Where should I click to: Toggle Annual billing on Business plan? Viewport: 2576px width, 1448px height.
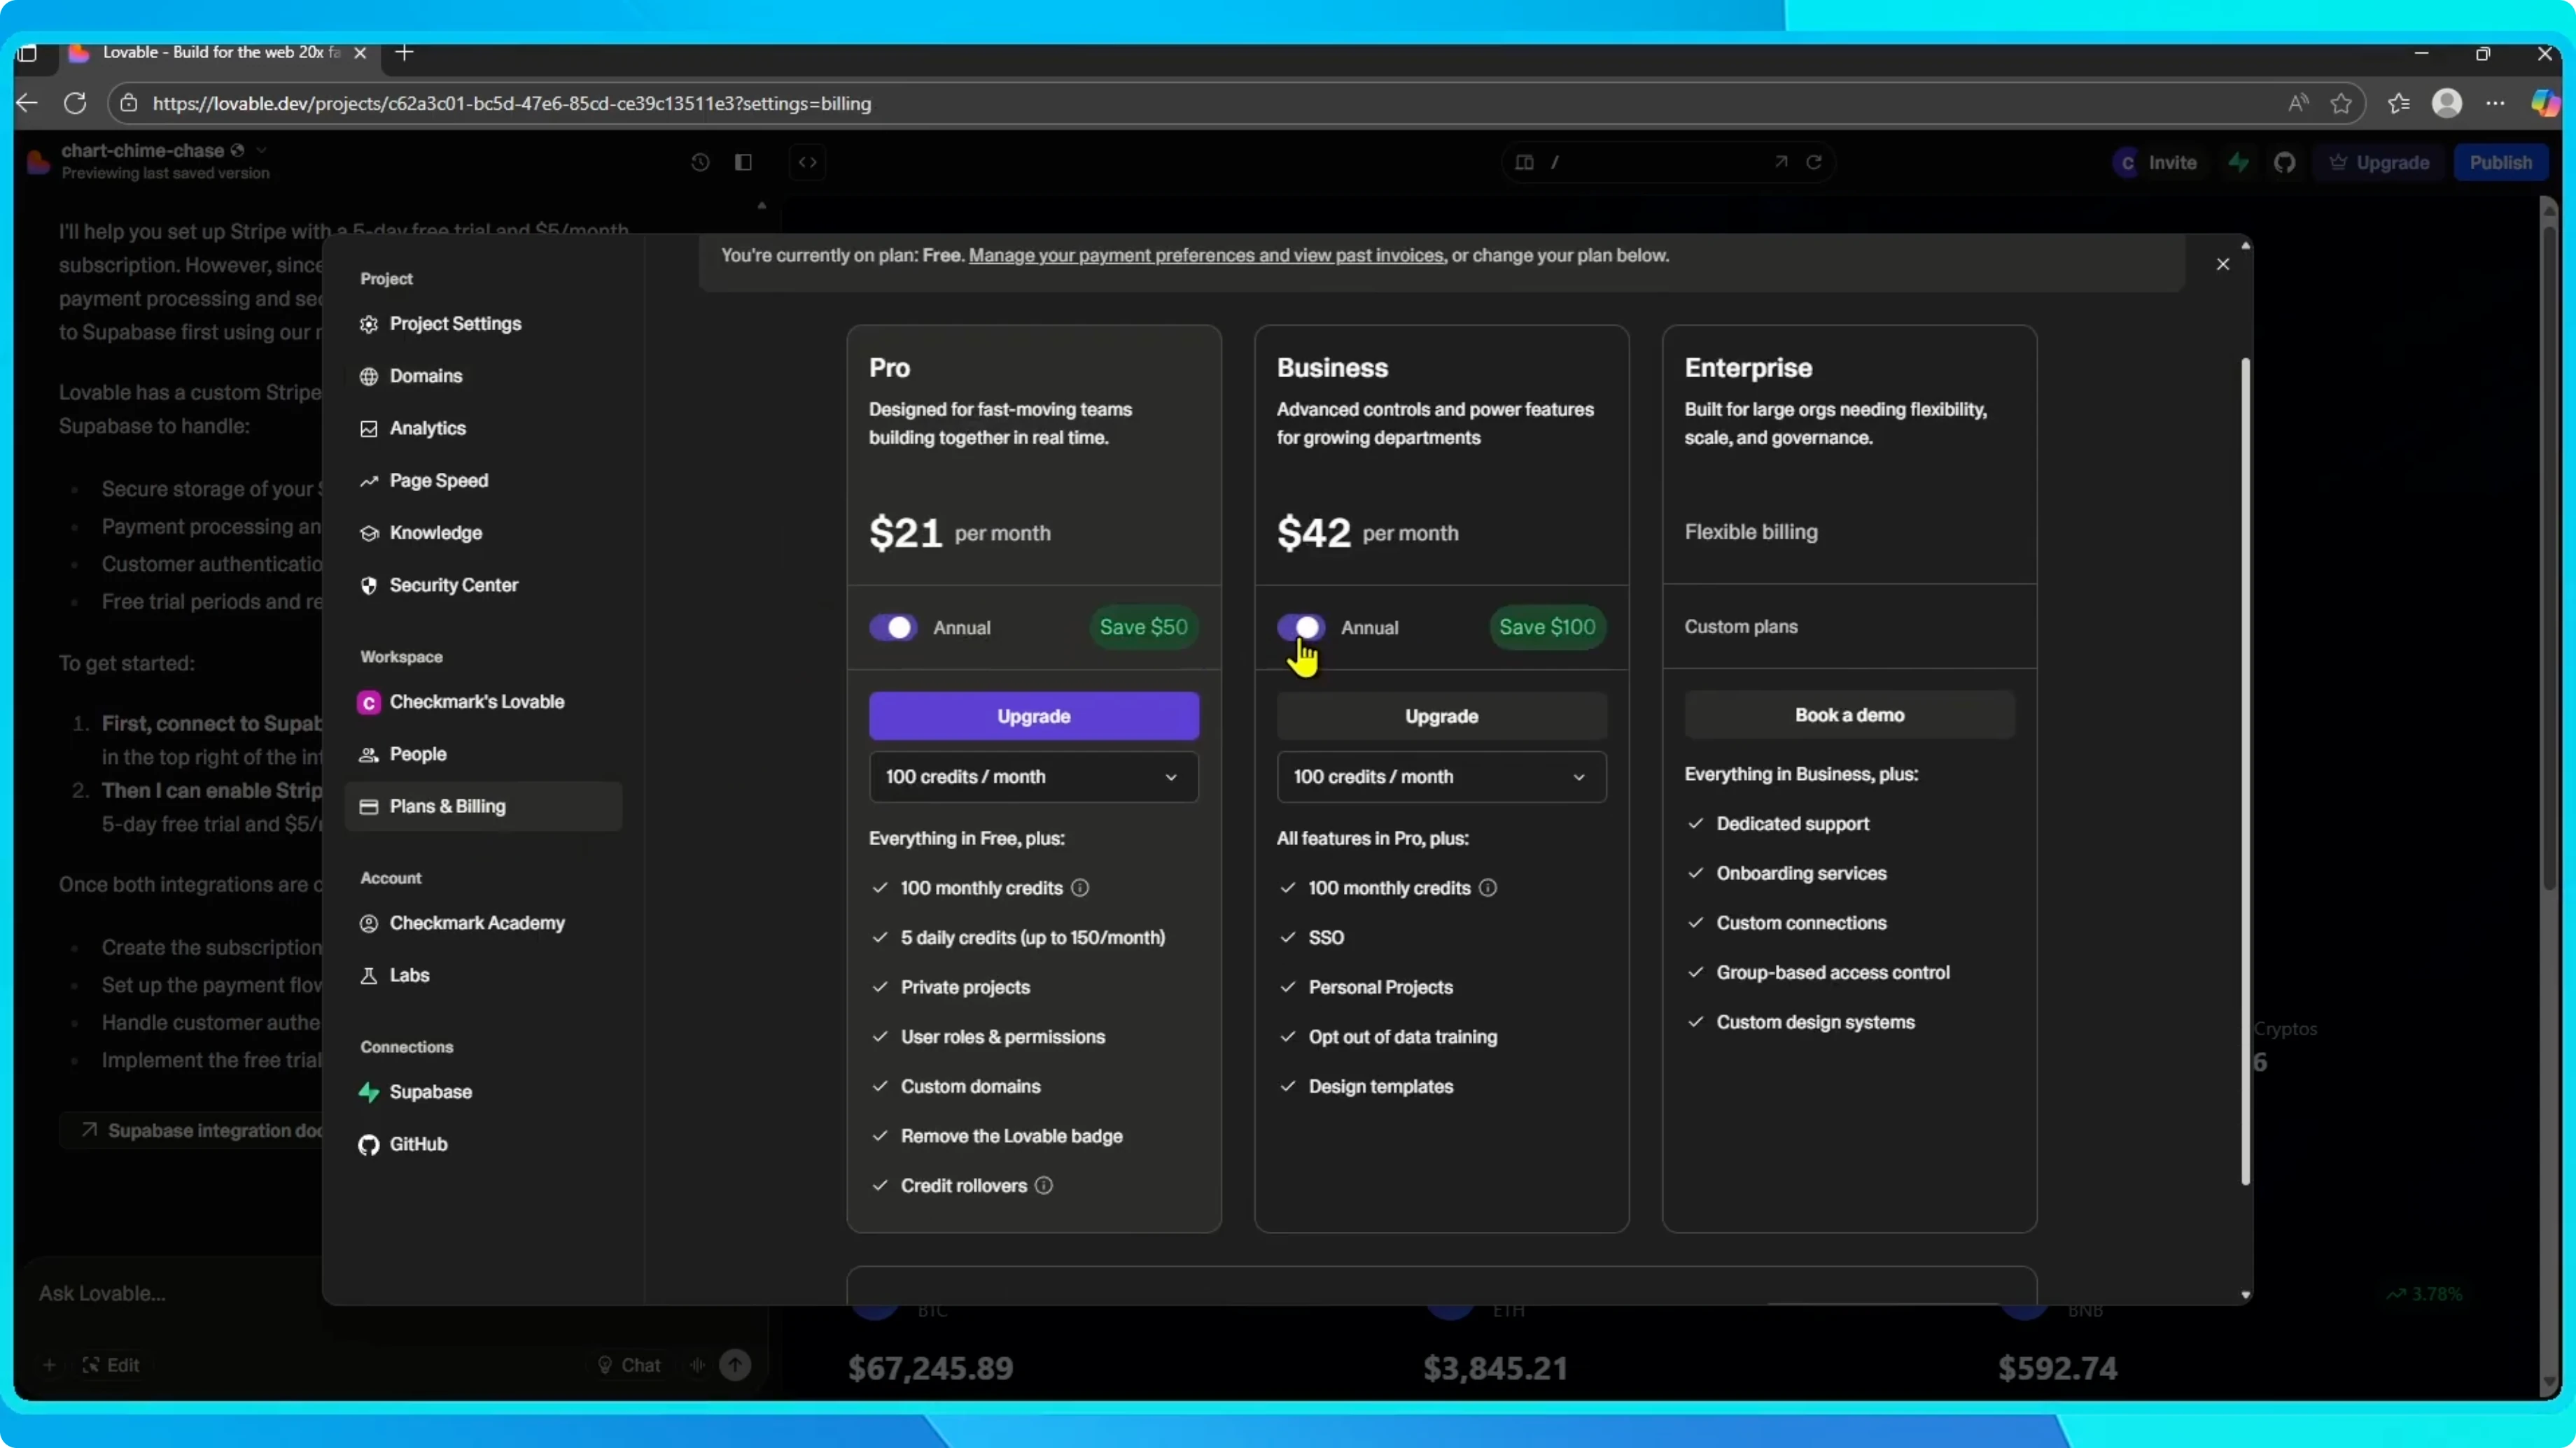(x=1301, y=627)
